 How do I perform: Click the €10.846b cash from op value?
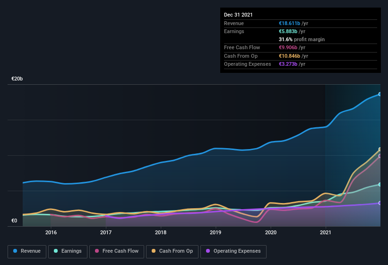click(x=290, y=56)
